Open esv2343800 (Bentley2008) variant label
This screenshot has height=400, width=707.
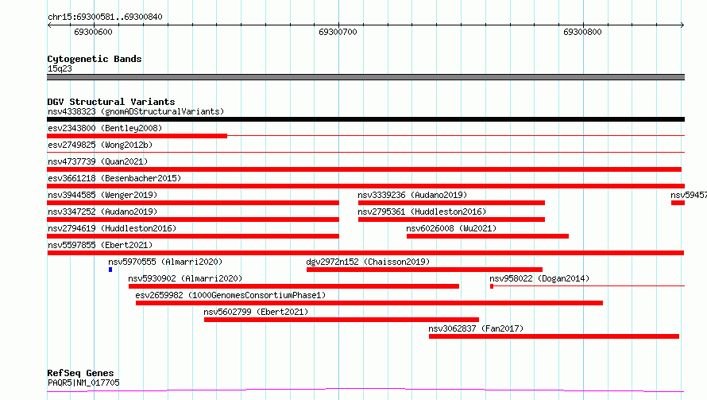point(105,128)
